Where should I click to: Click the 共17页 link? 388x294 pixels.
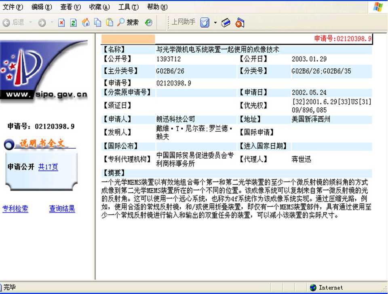pyautogui.click(x=48, y=167)
